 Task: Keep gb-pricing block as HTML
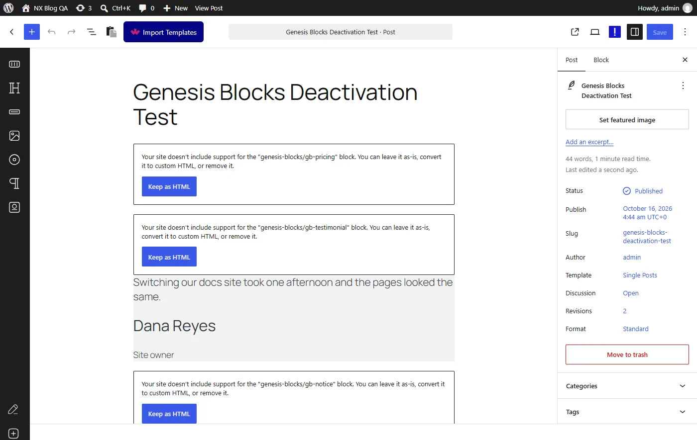click(x=169, y=186)
